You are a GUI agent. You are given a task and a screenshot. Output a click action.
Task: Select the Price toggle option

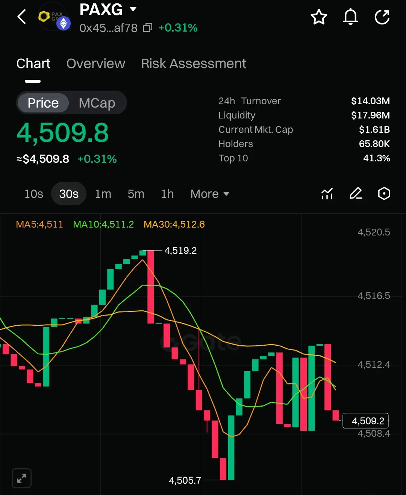[x=43, y=103]
